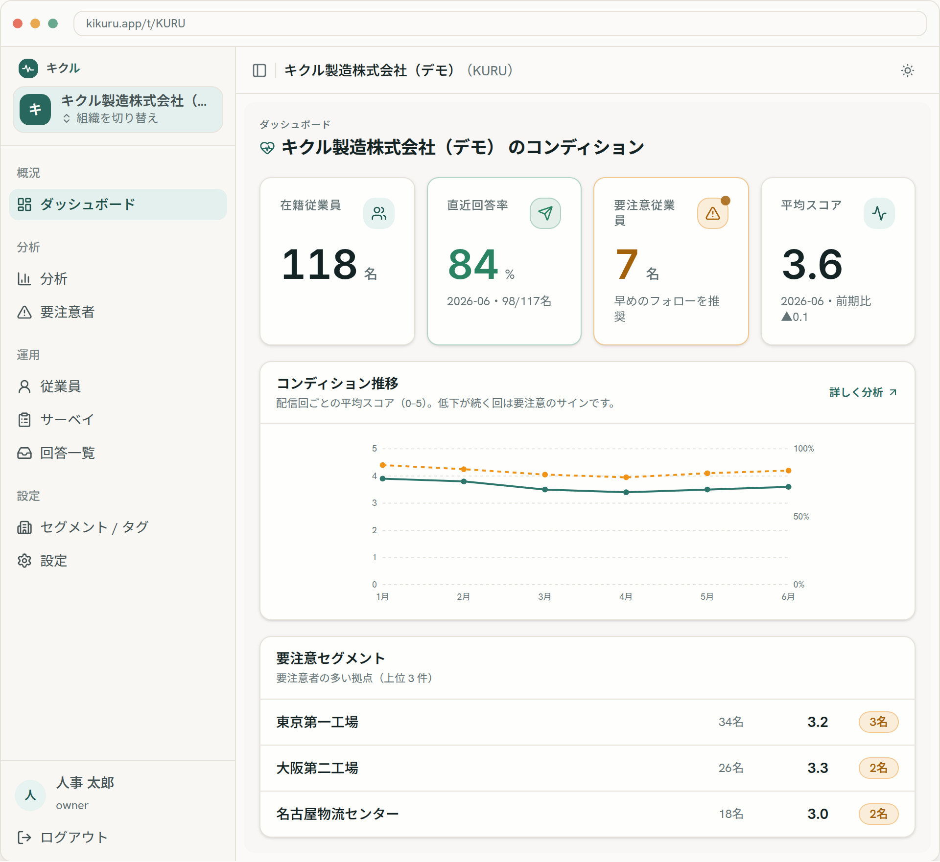Select ダッシュボード in the sidebar
Image resolution: width=940 pixels, height=862 pixels.
pyautogui.click(x=118, y=204)
